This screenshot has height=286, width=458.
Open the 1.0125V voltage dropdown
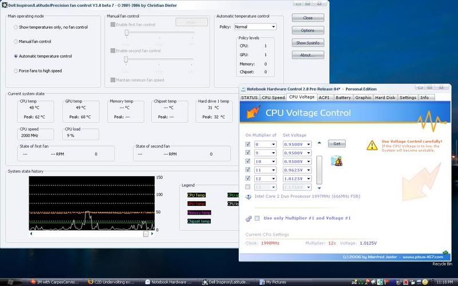pos(297,178)
